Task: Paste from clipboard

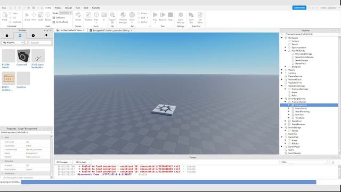Action: coord(5,17)
